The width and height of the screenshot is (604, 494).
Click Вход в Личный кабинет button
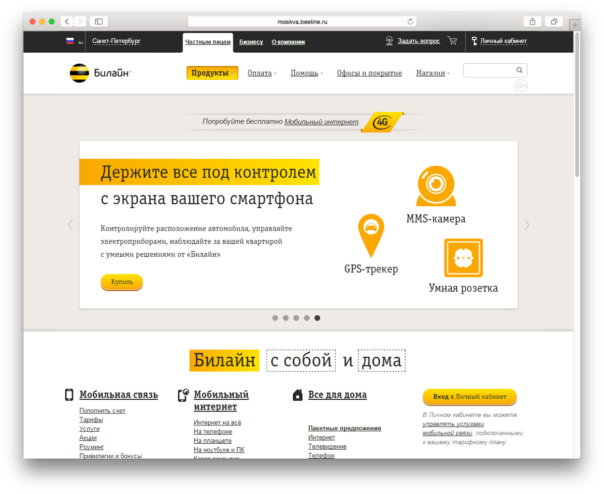pos(469,396)
